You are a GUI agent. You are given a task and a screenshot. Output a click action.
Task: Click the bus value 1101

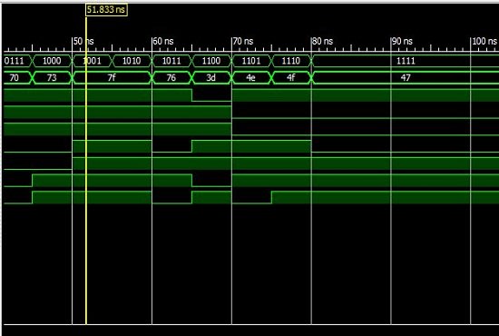pos(251,61)
